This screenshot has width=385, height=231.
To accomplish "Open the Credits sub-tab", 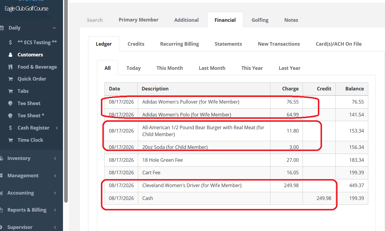I will pyautogui.click(x=136, y=44).
